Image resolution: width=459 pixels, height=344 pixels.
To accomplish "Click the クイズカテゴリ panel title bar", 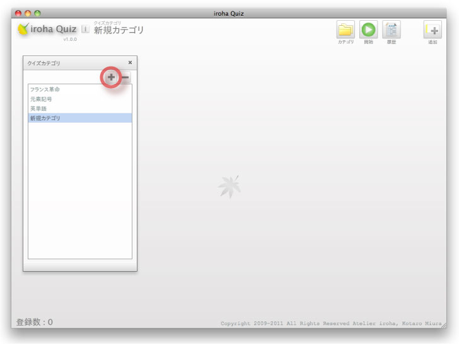I will [69, 63].
